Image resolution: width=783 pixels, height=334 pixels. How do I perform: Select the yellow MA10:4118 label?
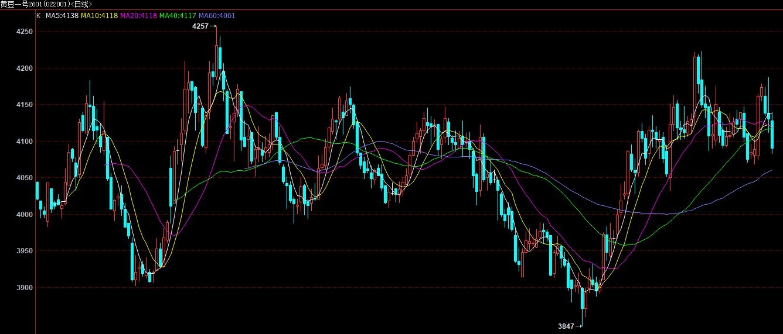pyautogui.click(x=99, y=16)
